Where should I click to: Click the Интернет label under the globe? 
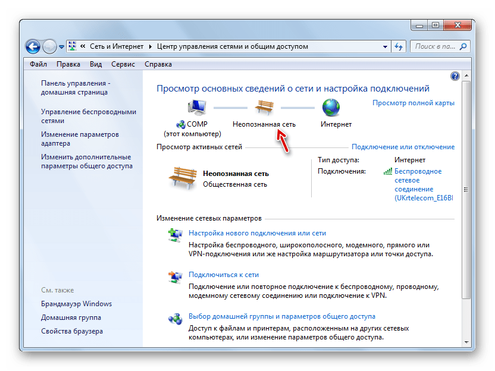click(x=336, y=124)
